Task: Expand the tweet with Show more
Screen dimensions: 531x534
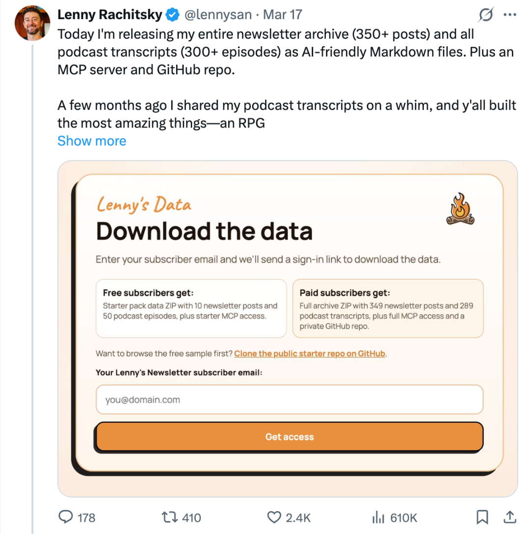Action: coord(92,141)
